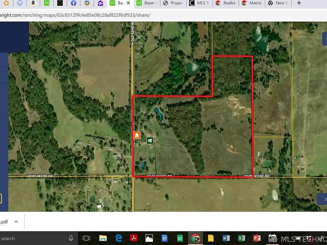Open PowerPoint from the taskbar

(x=257, y=238)
